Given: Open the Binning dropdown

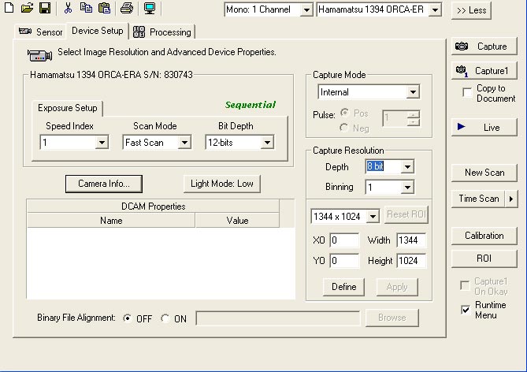Looking at the screenshot, I should tap(406, 188).
